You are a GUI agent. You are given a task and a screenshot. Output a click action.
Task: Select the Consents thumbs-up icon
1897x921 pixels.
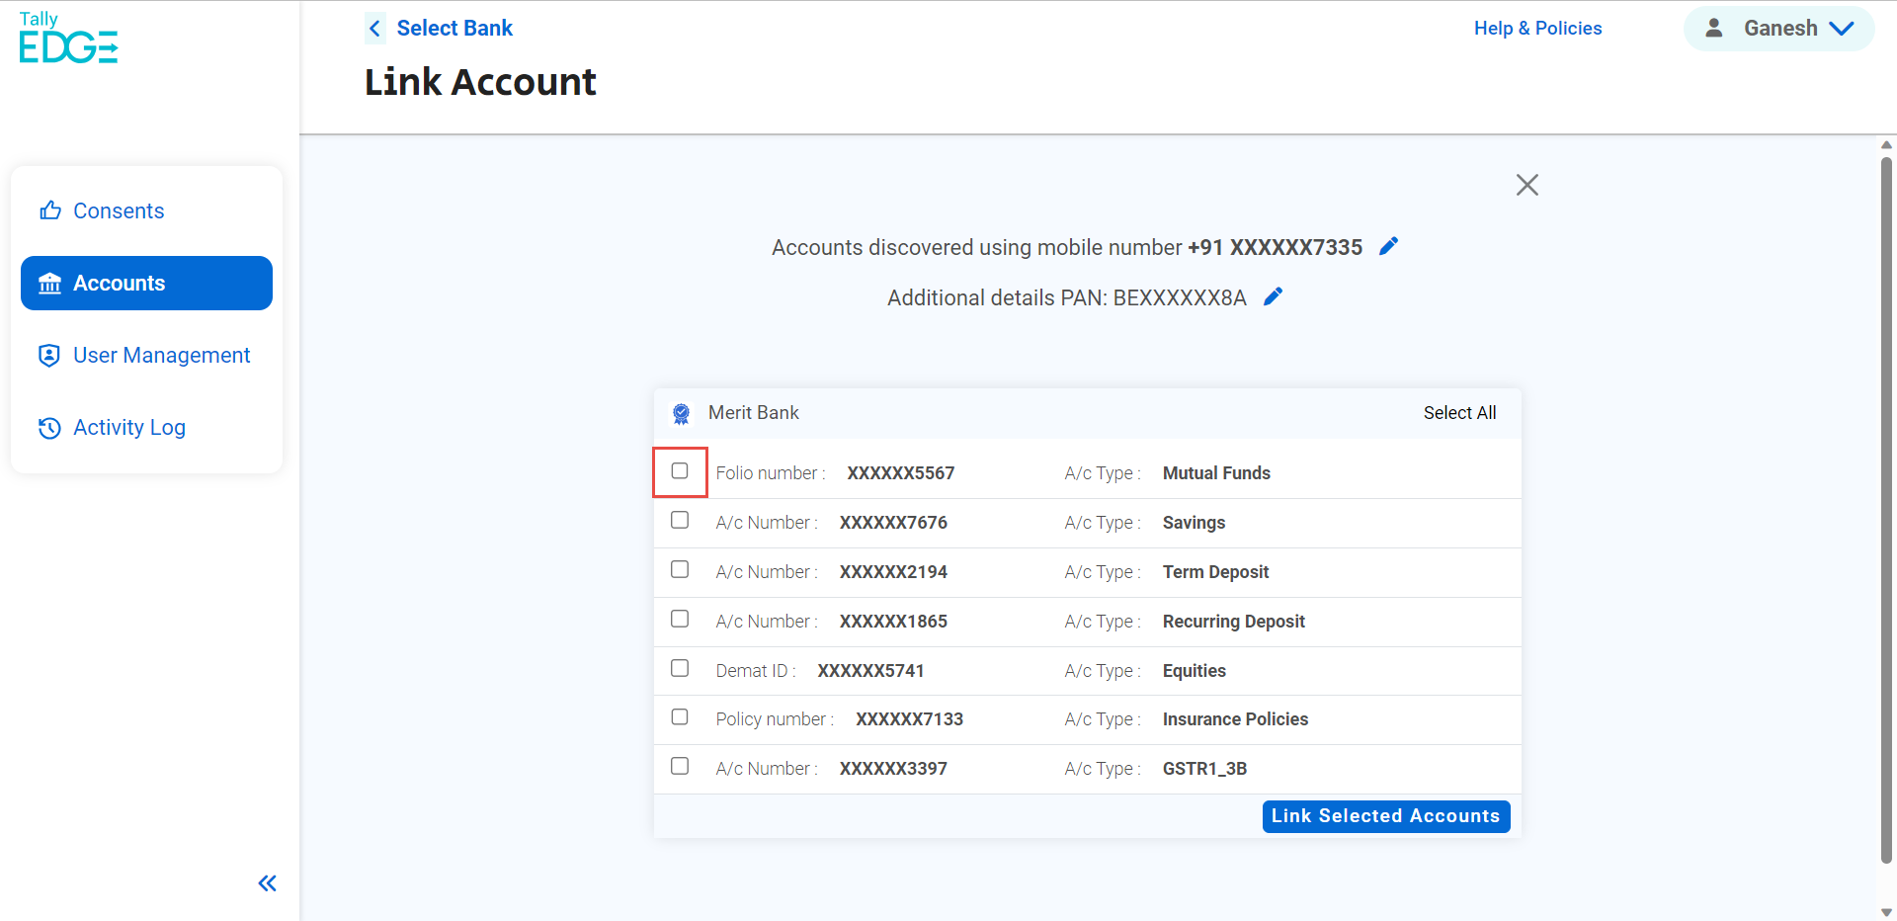click(49, 210)
